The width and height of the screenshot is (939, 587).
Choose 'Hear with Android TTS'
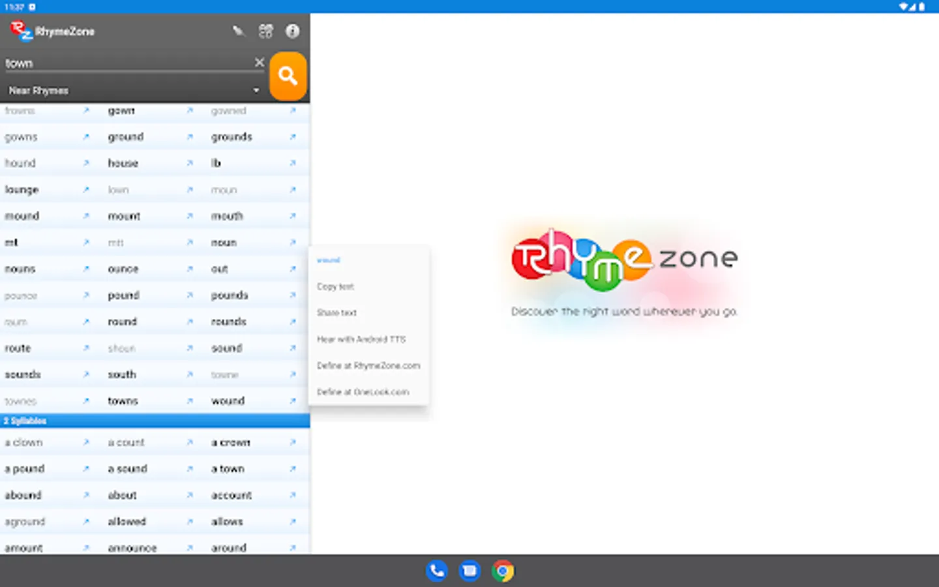361,339
